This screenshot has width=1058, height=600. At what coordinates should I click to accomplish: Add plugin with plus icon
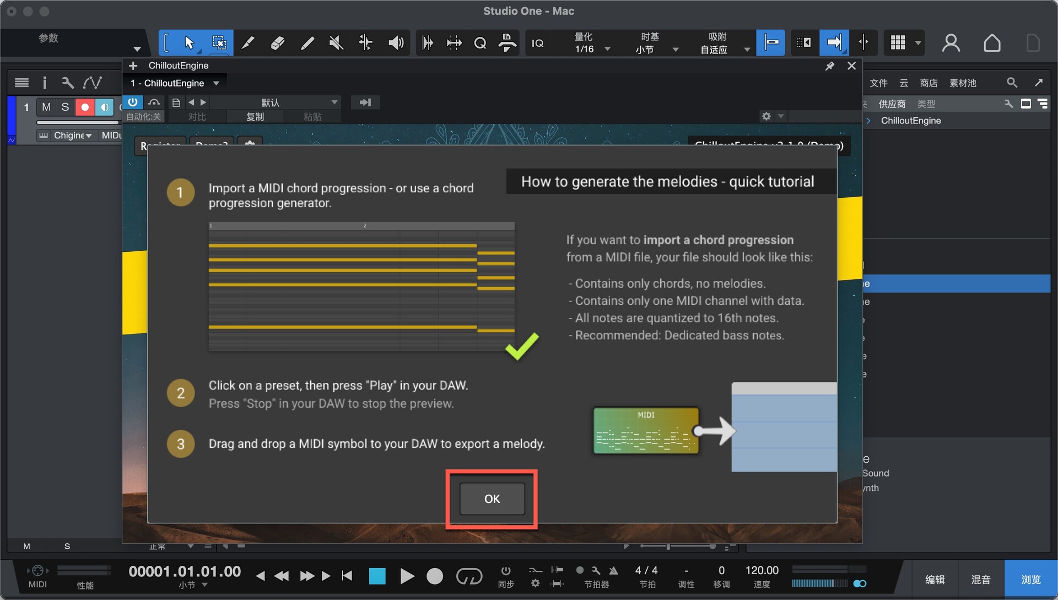click(133, 66)
